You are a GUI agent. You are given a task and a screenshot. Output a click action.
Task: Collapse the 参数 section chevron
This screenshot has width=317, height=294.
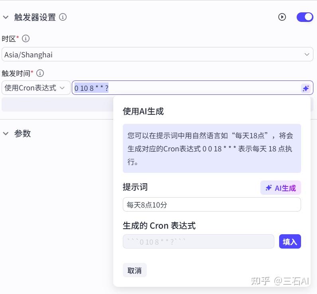coord(6,134)
